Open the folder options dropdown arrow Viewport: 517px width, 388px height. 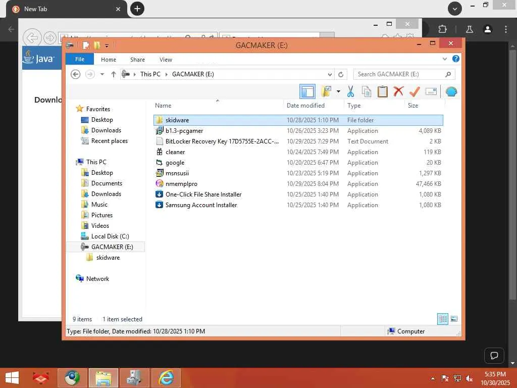click(338, 91)
